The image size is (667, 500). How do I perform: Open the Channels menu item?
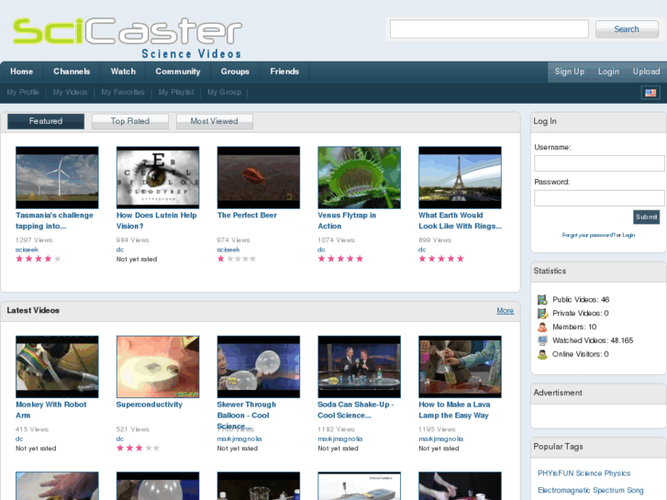pos(72,72)
